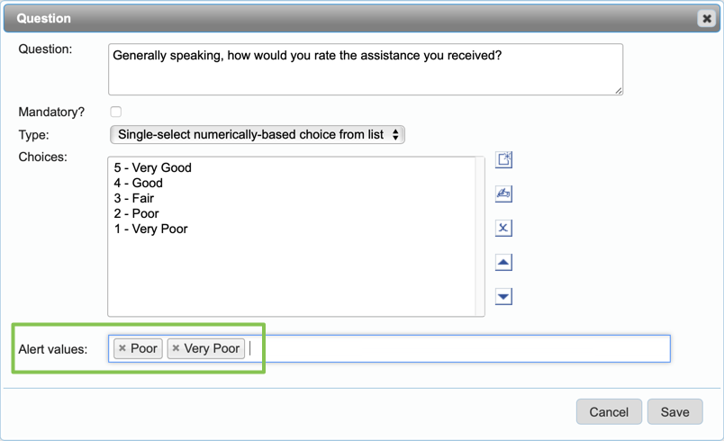The width and height of the screenshot is (724, 441).
Task: Remove the Very Poor alert value tag
Action: click(176, 348)
